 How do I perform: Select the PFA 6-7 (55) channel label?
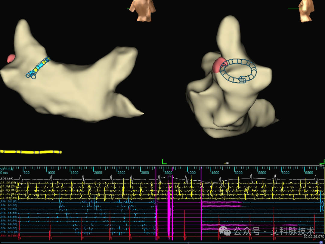pos(9,220)
